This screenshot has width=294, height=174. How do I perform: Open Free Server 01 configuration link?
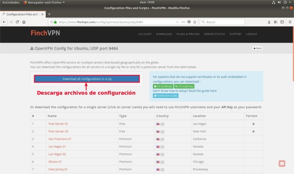(x=58, y=124)
